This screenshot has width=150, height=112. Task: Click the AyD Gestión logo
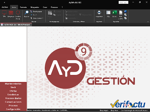click(90, 66)
